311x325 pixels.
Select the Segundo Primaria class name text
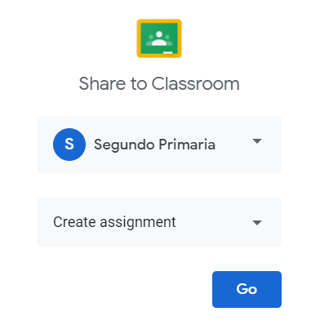[x=154, y=145]
